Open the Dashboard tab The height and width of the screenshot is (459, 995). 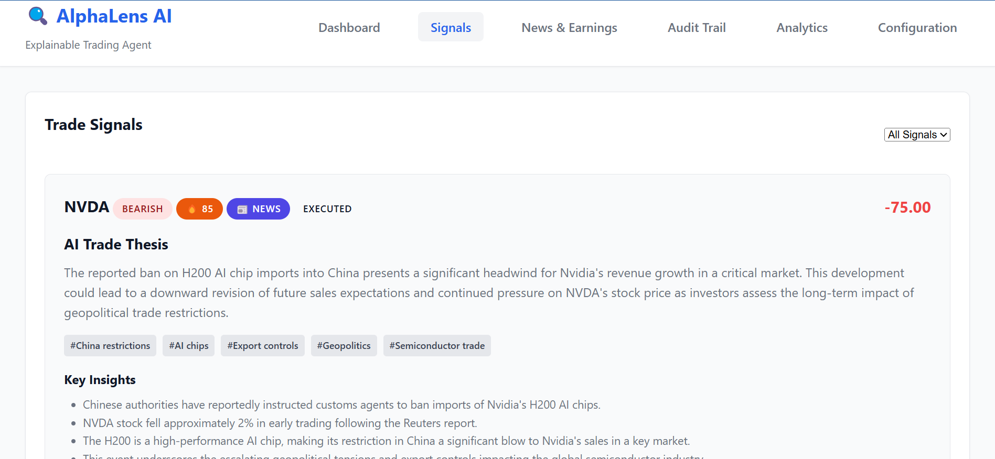coord(349,27)
